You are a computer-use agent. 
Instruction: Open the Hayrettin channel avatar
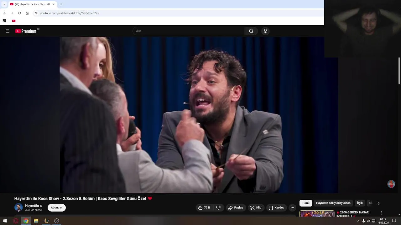(18, 207)
